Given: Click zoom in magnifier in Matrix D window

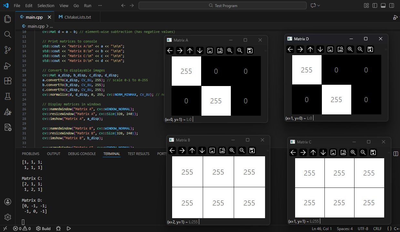Looking at the screenshot, I should (x=350, y=49).
